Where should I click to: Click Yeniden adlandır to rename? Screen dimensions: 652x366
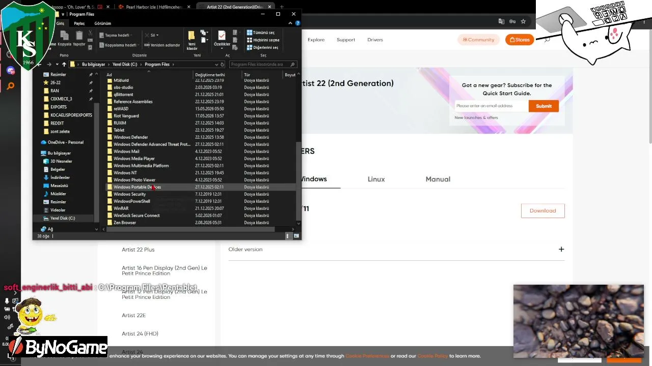(x=162, y=45)
